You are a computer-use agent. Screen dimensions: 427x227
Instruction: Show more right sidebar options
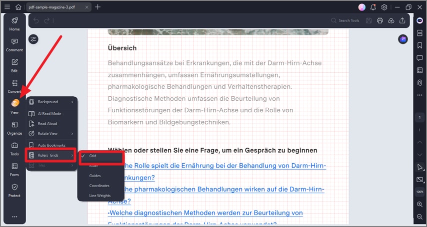point(419,95)
